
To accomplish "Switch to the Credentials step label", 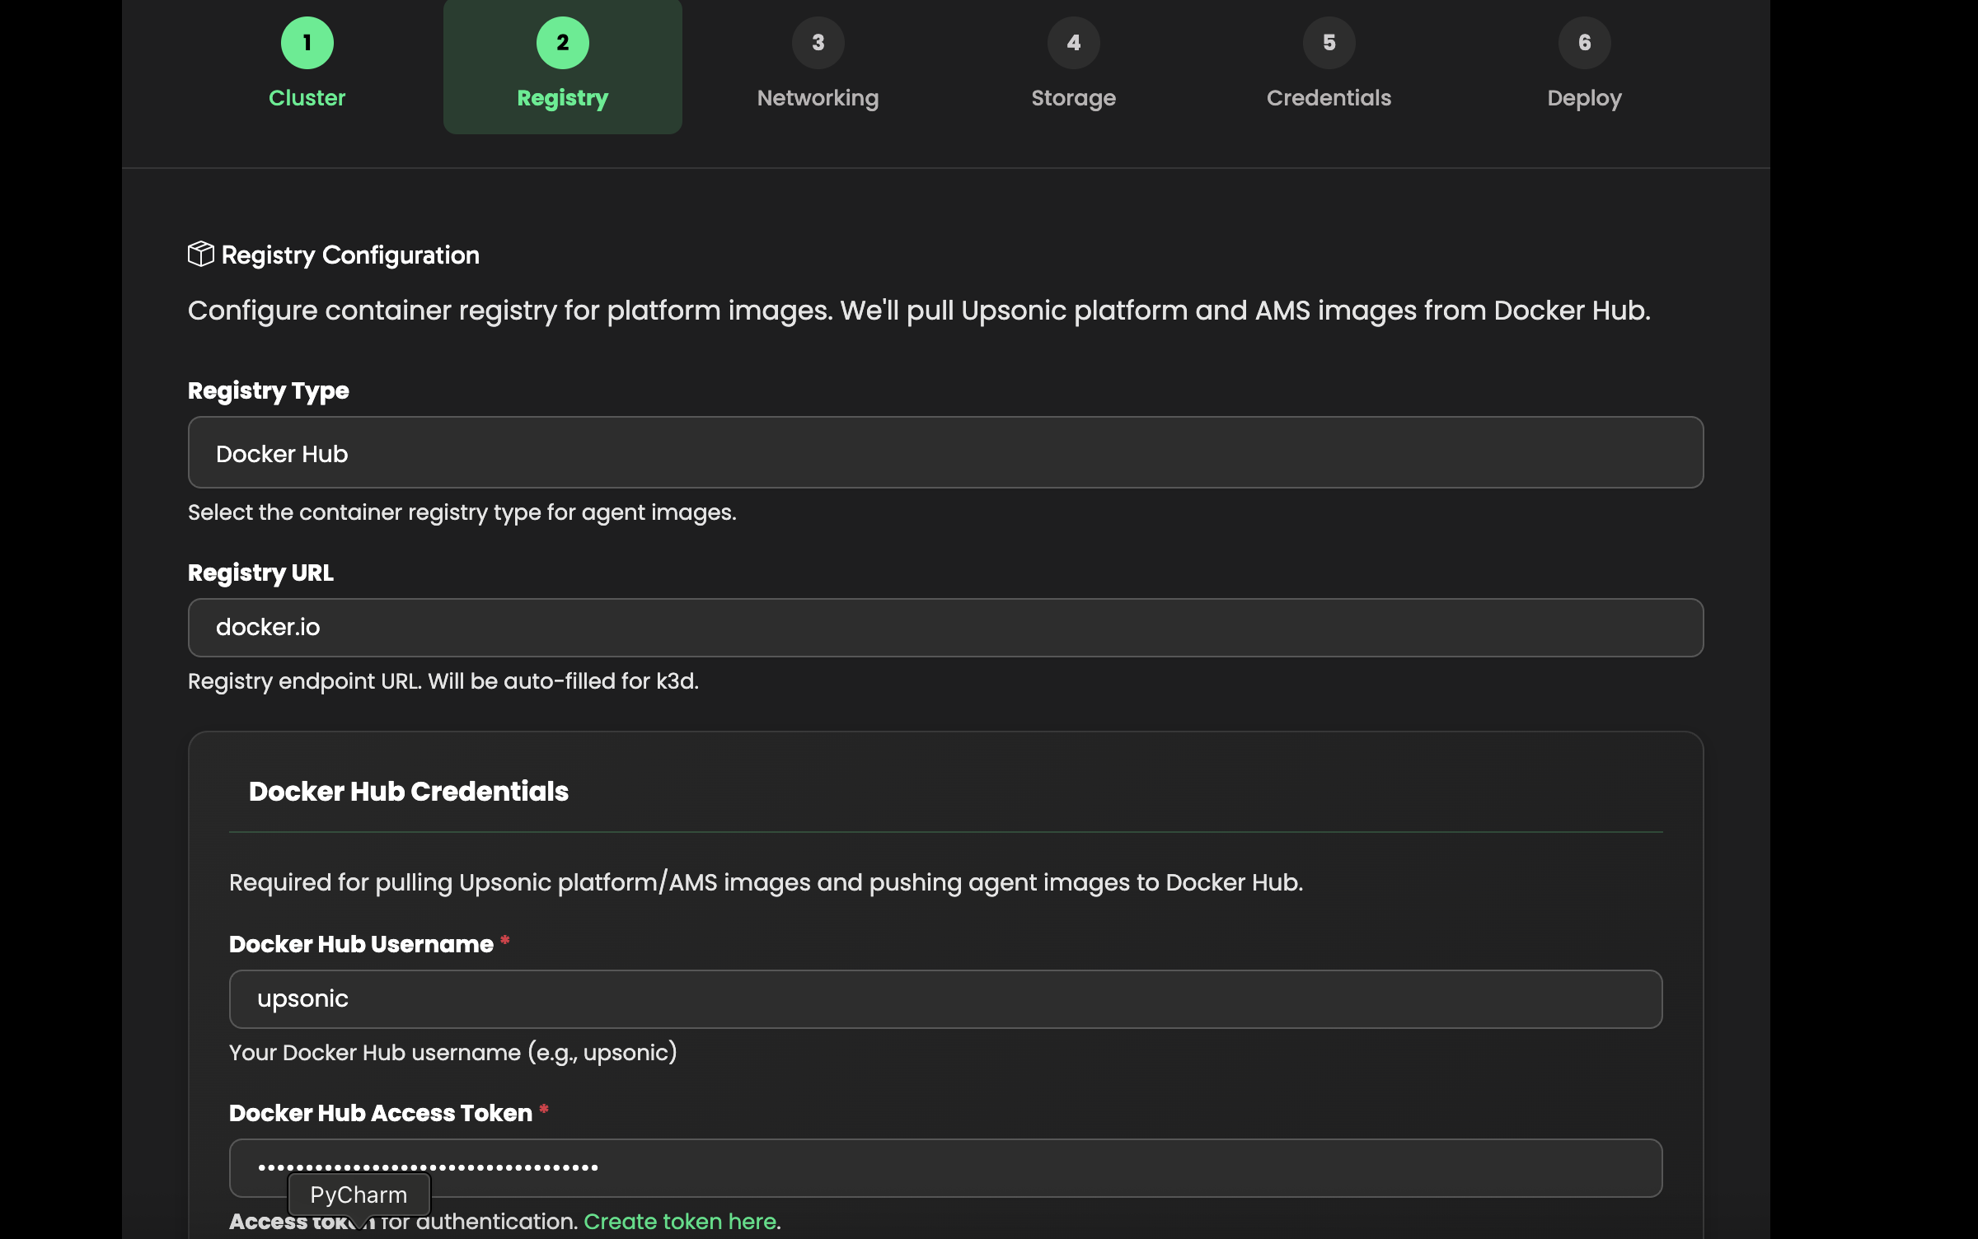I will (1328, 98).
